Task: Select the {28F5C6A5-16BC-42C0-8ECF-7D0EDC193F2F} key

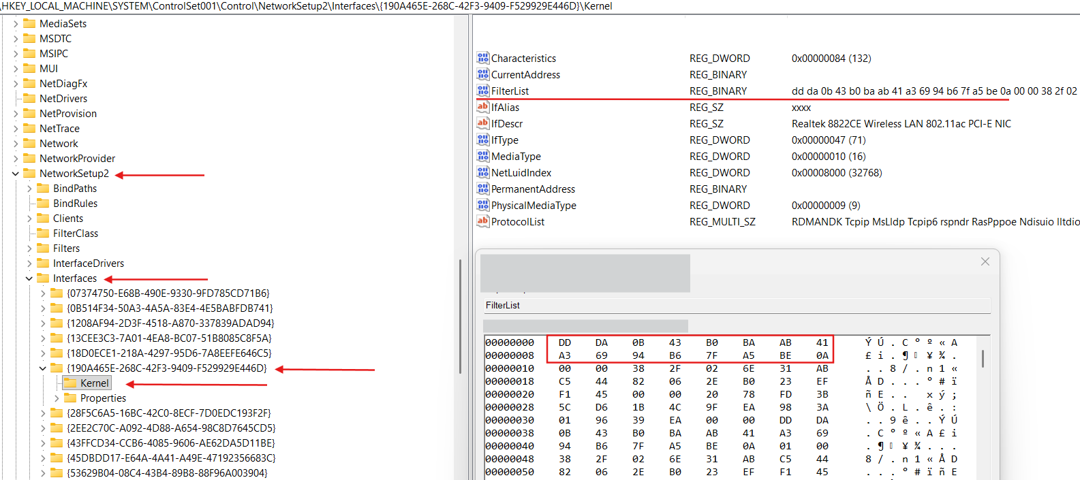Action: pyautogui.click(x=168, y=413)
